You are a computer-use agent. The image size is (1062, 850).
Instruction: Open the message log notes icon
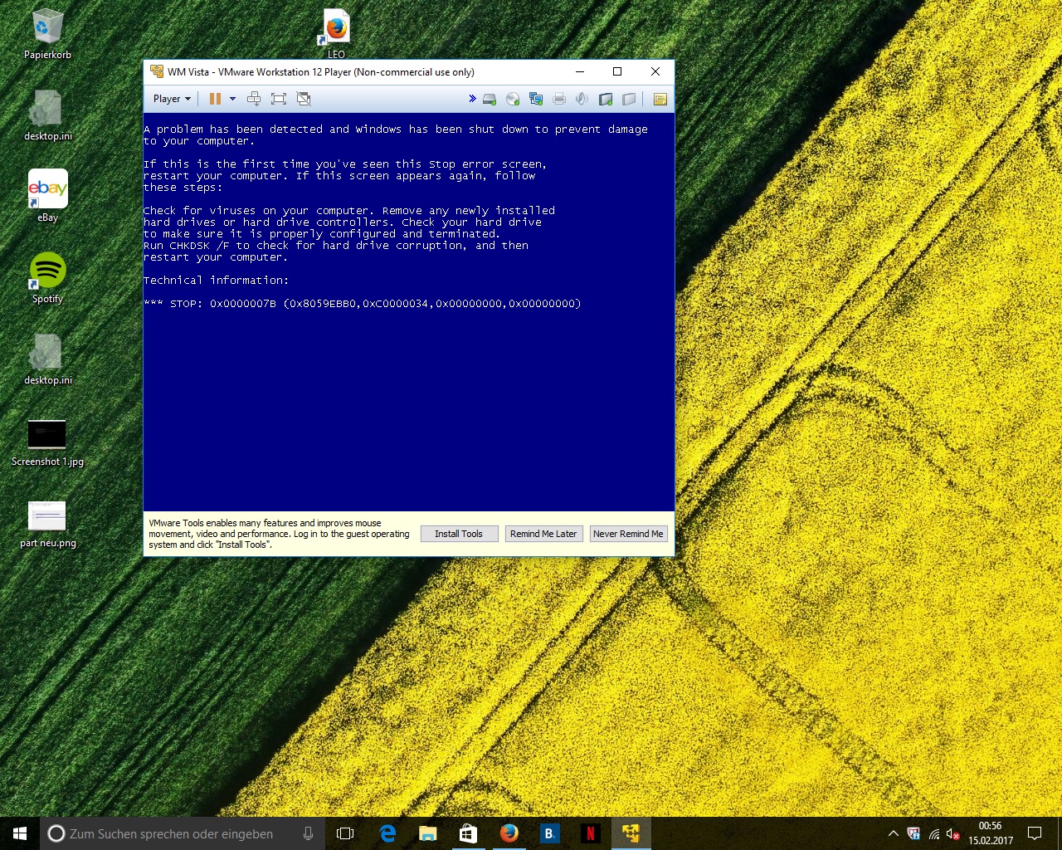pyautogui.click(x=660, y=100)
